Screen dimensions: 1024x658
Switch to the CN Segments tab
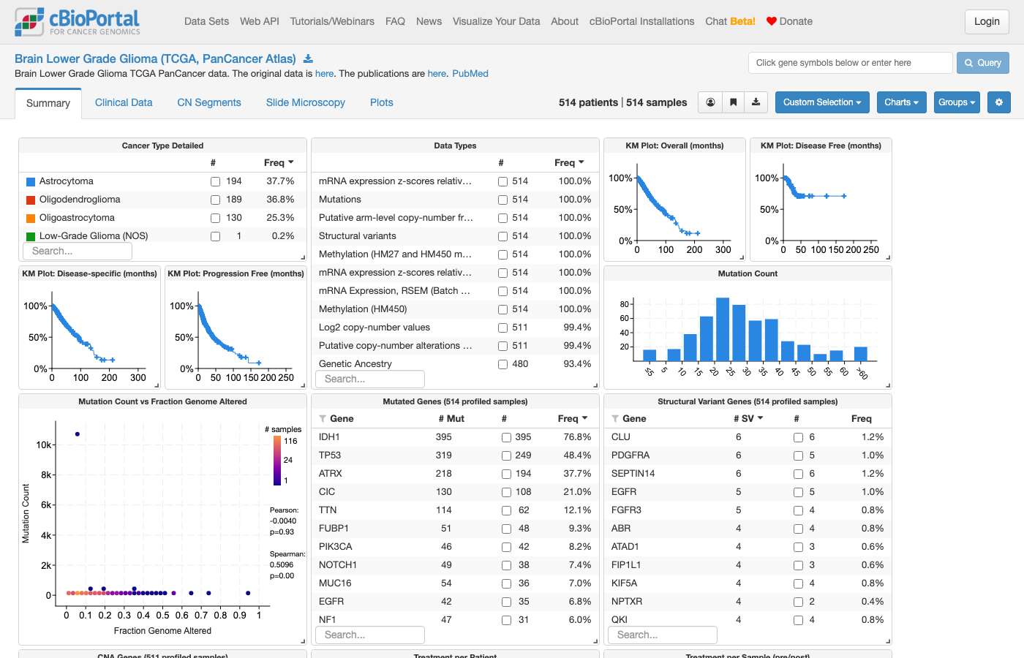coord(209,102)
